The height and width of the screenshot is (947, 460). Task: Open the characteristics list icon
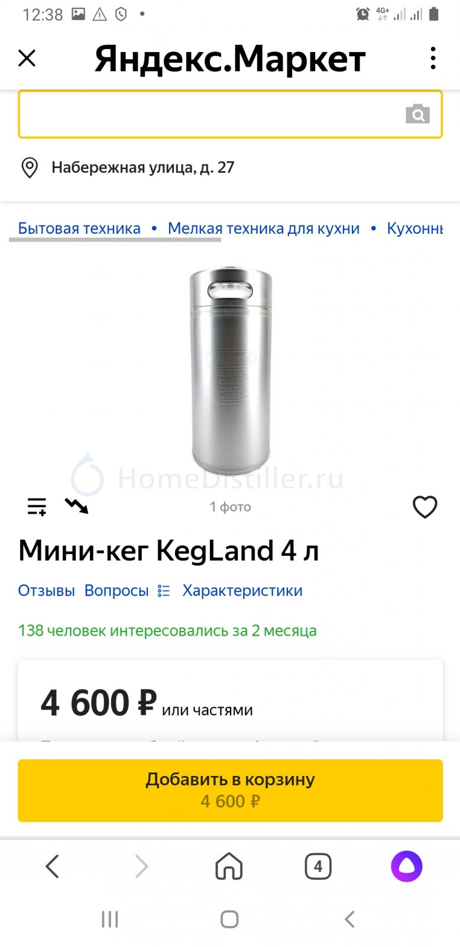point(164,591)
